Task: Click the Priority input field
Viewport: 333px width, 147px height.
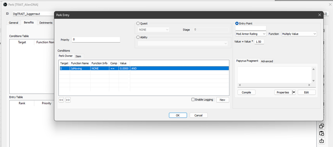Action: coord(96,40)
